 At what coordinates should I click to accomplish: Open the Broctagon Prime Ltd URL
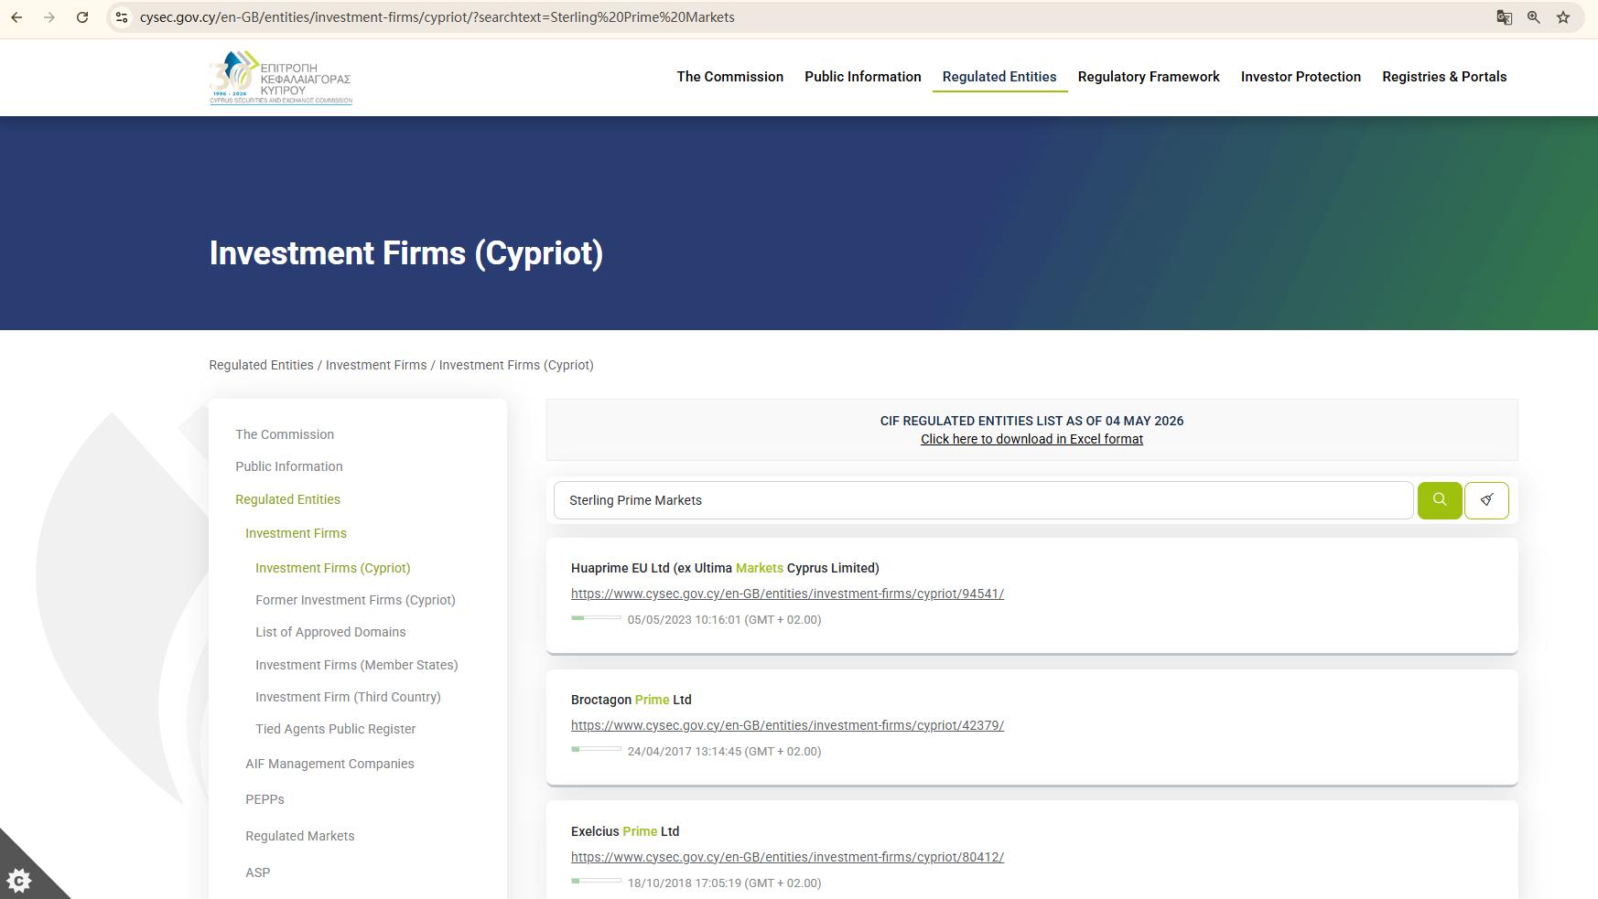click(x=787, y=725)
